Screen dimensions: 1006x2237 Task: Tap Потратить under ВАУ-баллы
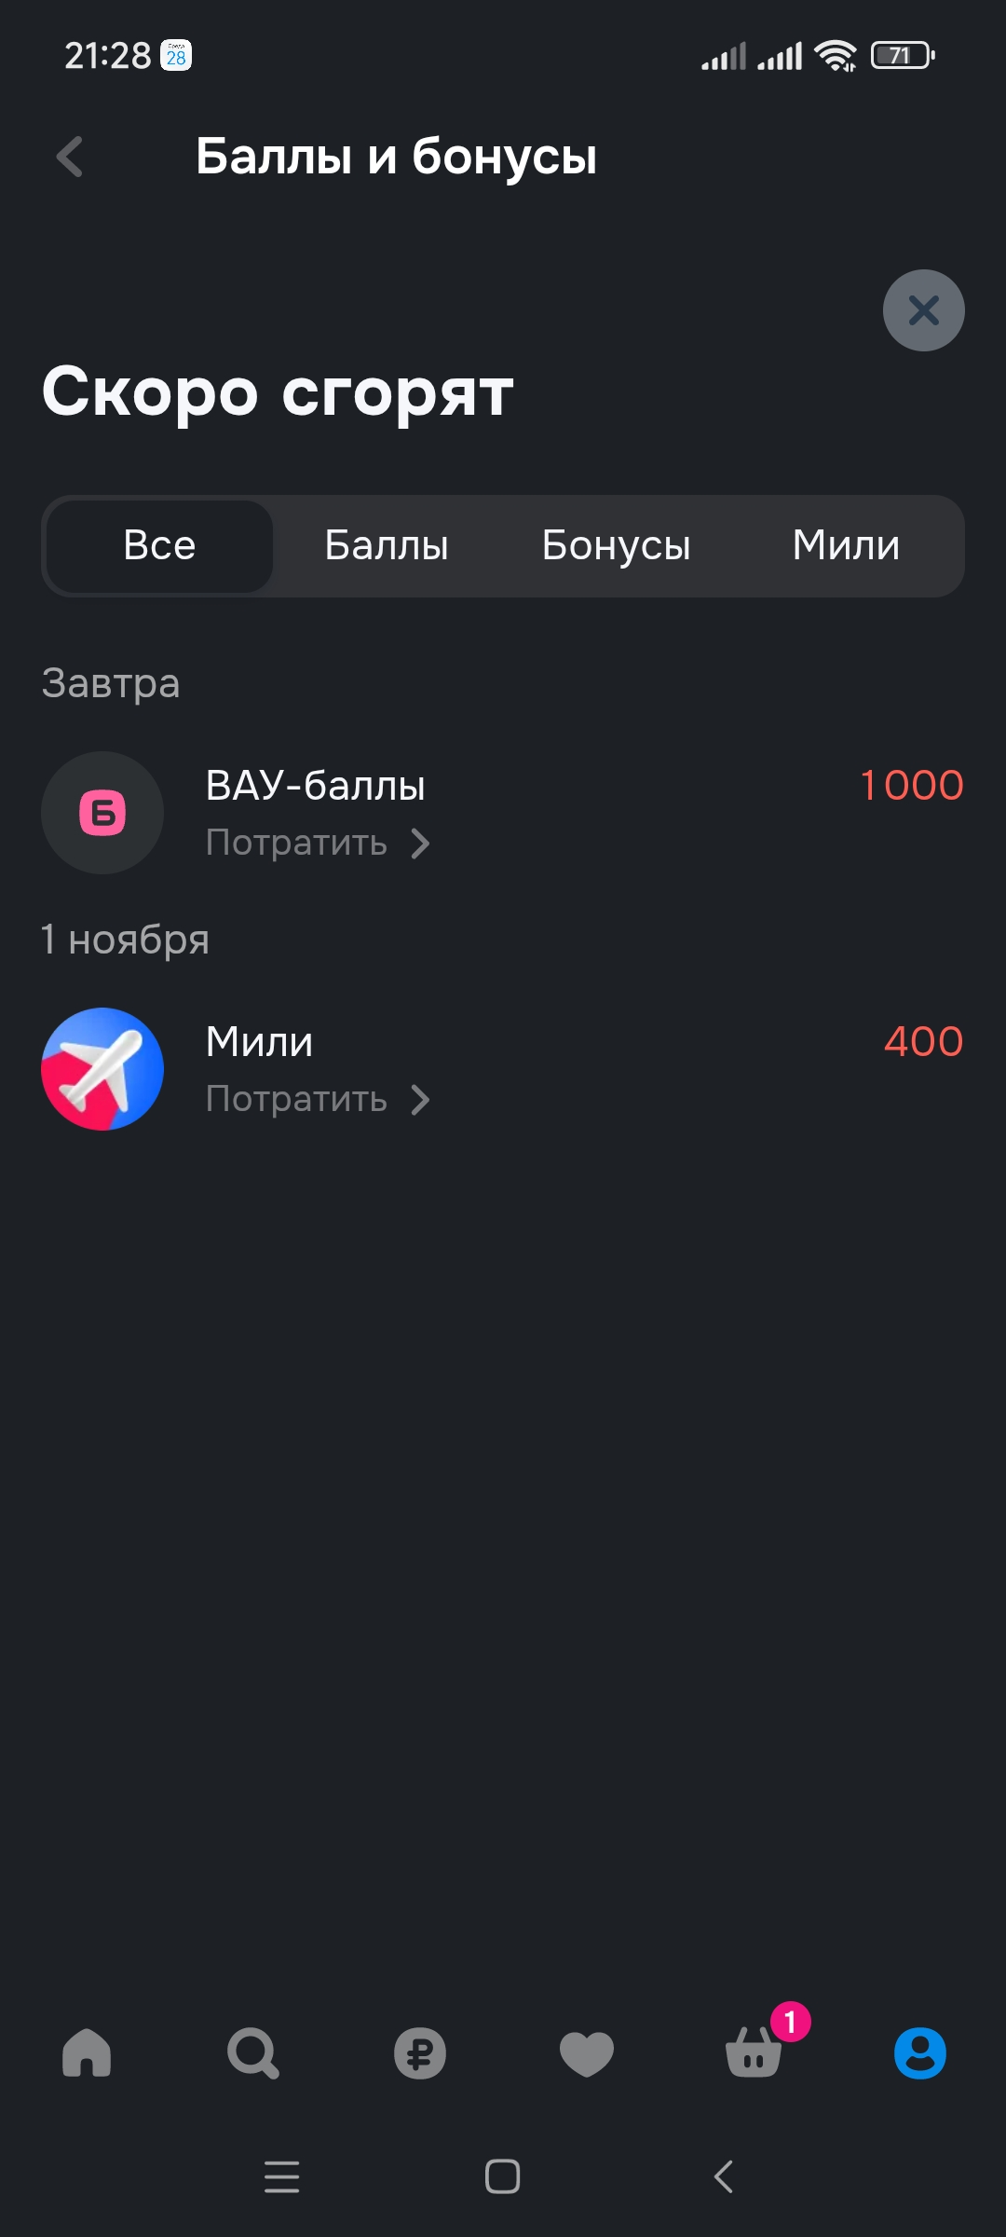(296, 844)
